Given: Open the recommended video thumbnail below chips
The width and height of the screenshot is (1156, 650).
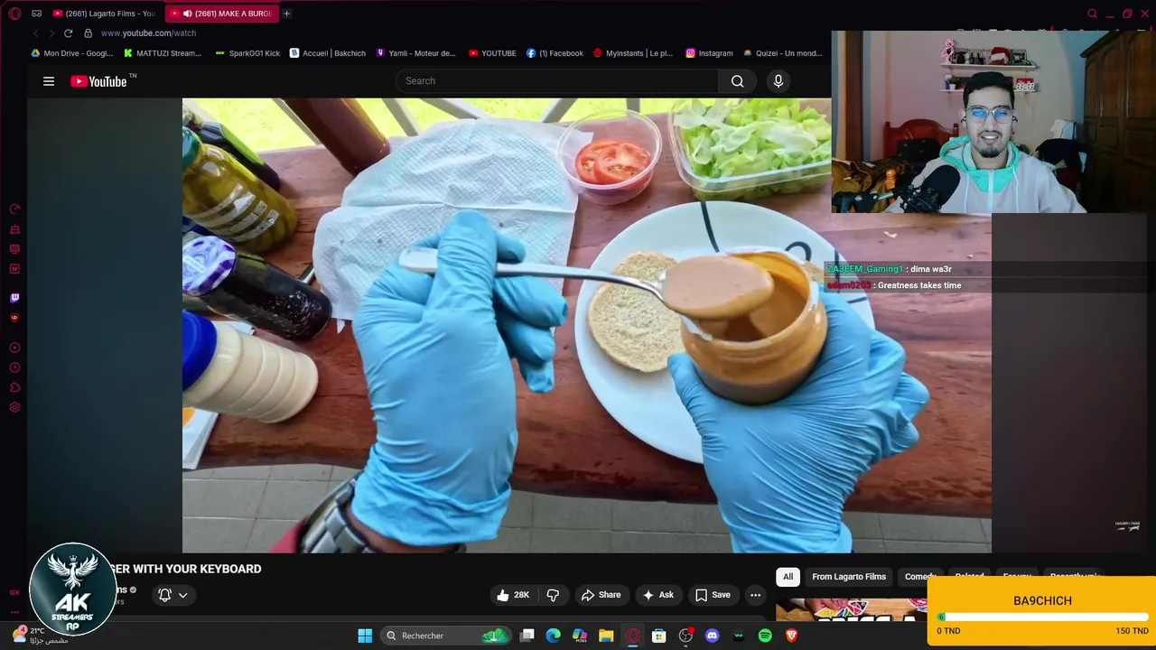Looking at the screenshot, I should click(851, 610).
